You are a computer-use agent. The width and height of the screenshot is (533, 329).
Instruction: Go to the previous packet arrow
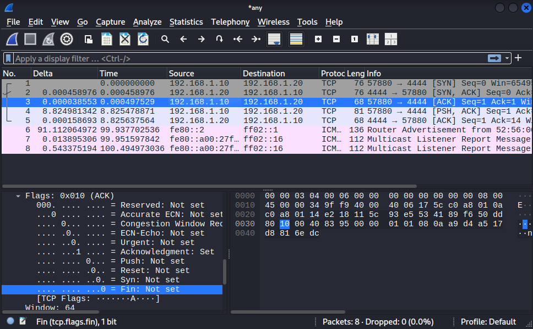point(183,39)
